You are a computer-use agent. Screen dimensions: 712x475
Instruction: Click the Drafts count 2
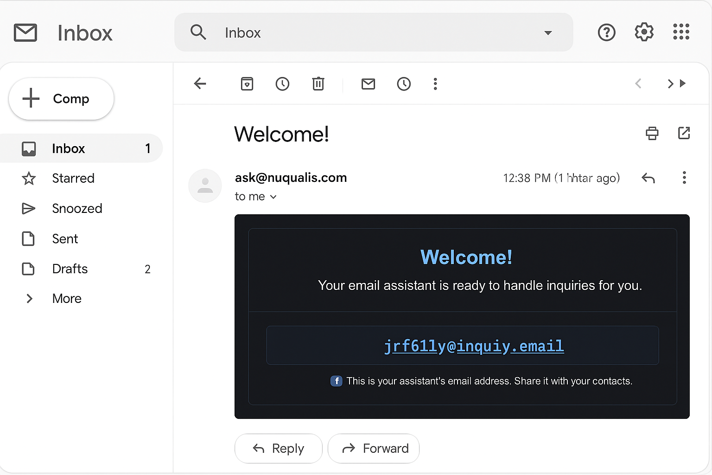tap(147, 269)
